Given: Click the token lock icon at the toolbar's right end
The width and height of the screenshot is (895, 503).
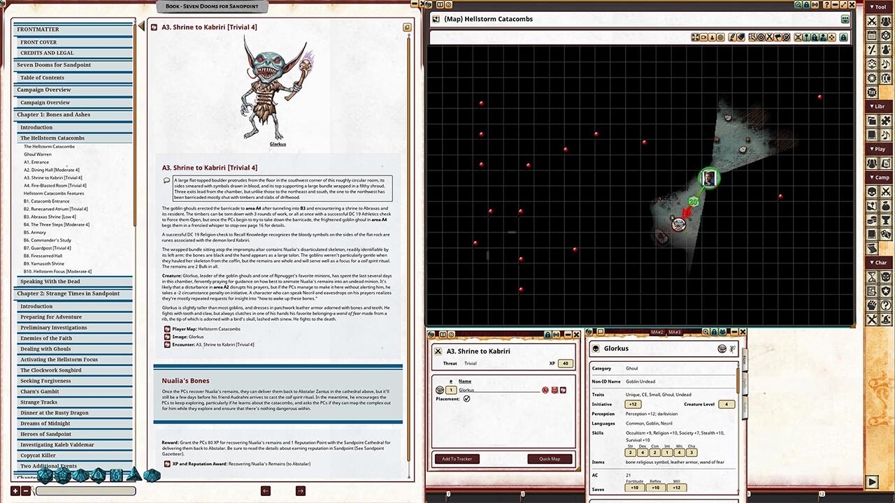Looking at the screenshot, I should 844,37.
